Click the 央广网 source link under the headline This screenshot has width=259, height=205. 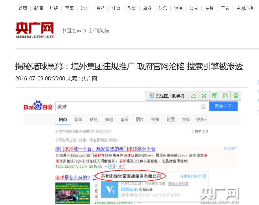pyautogui.click(x=89, y=79)
